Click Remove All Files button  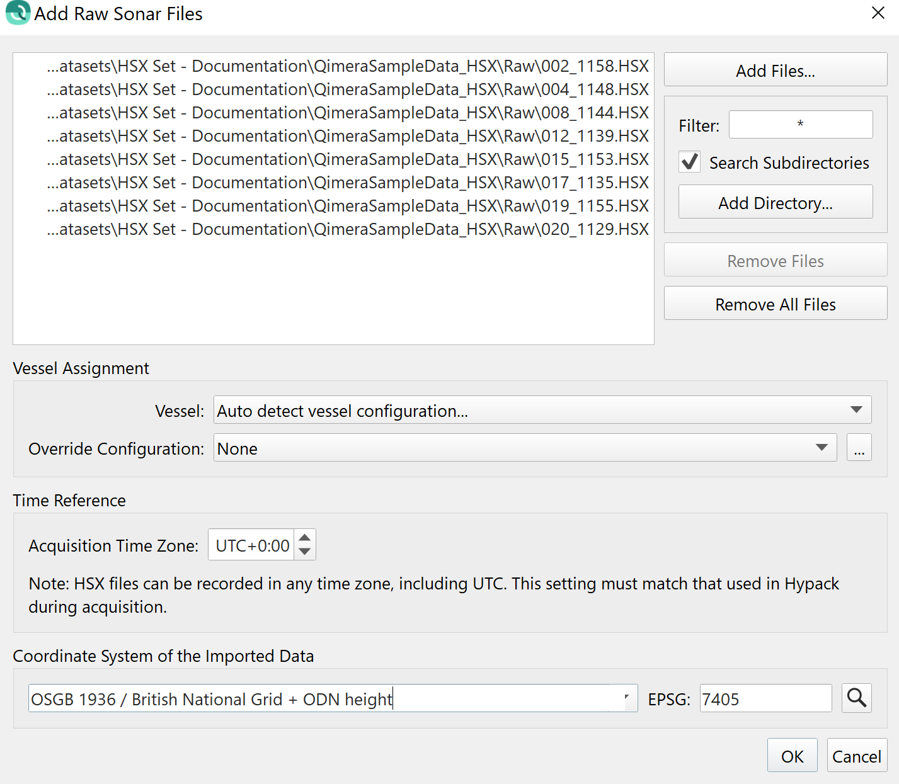click(775, 304)
